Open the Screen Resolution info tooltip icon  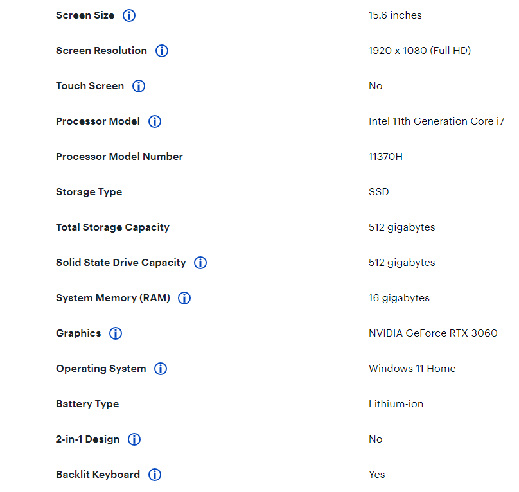[162, 51]
